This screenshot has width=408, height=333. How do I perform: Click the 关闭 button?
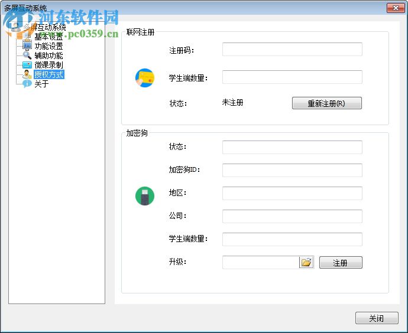(x=377, y=318)
